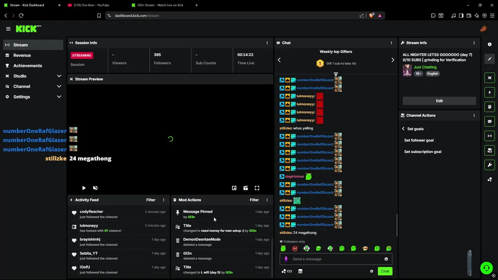Viewport: 498px width, 280px height.
Task: Open the emote picker smiley icon
Action: 386,259
